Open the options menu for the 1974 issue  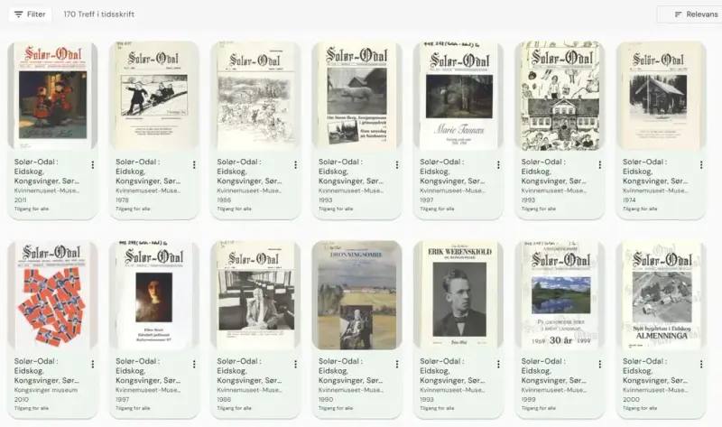coord(701,165)
